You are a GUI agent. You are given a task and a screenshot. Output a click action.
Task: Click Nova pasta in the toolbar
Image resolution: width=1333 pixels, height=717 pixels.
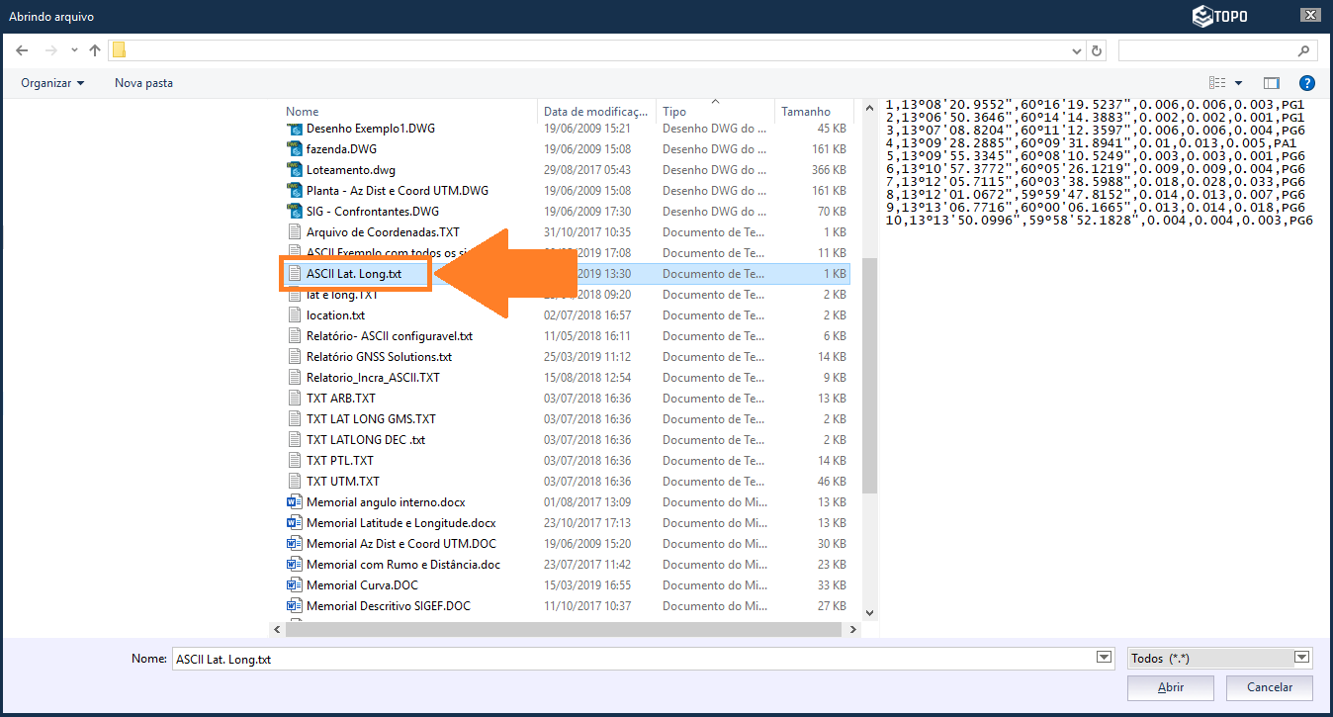(x=143, y=83)
